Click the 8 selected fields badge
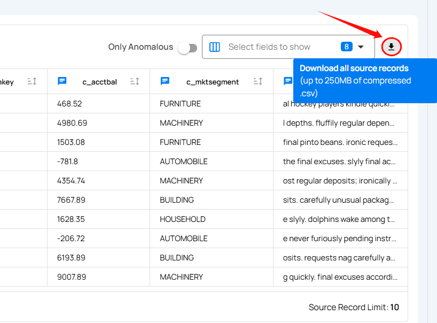 pyautogui.click(x=346, y=47)
